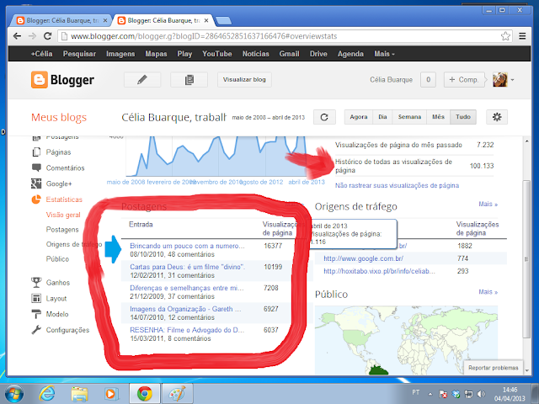Click the browser forward arrow
Viewport: 539px width, 404px height.
(x=32, y=36)
